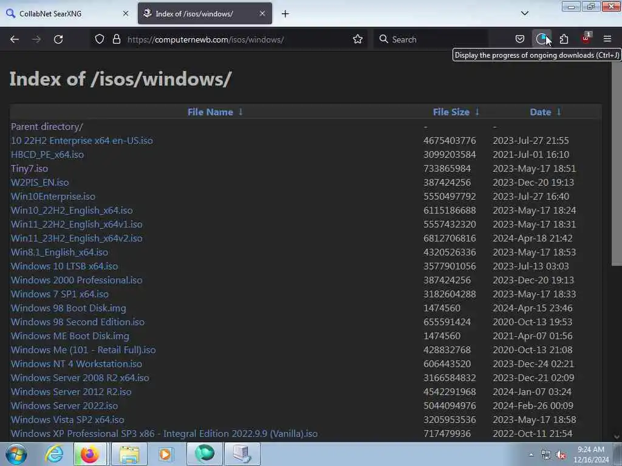Bookmark this page with the star icon

click(x=357, y=39)
